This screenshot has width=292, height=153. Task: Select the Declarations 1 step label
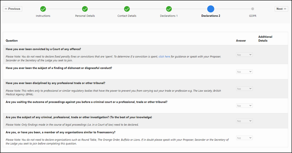click(169, 16)
